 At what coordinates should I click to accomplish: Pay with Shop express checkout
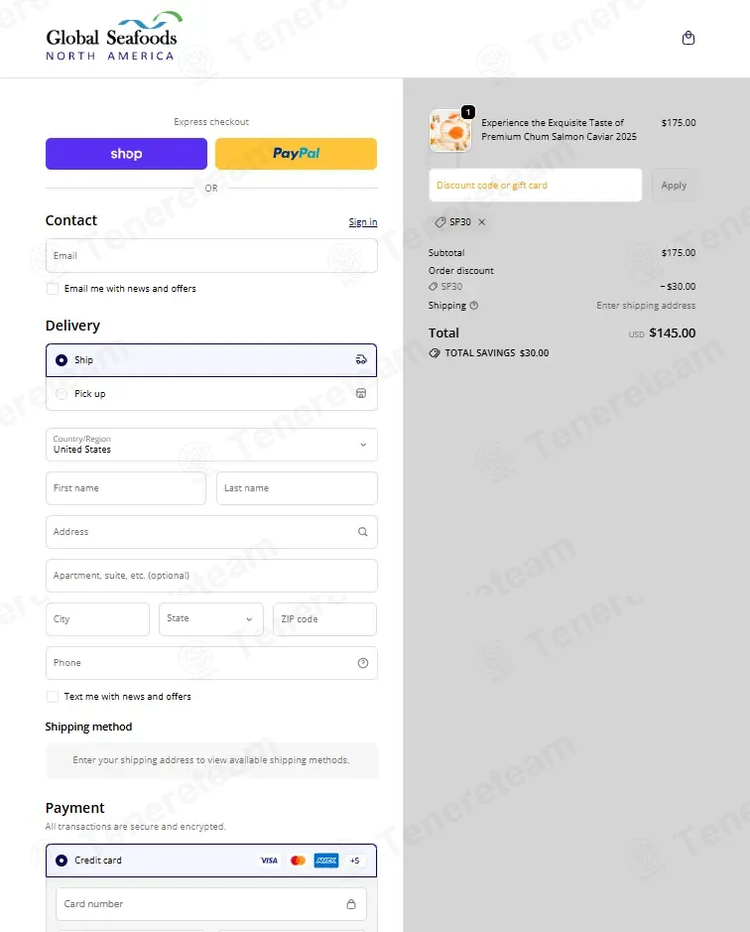(127, 154)
